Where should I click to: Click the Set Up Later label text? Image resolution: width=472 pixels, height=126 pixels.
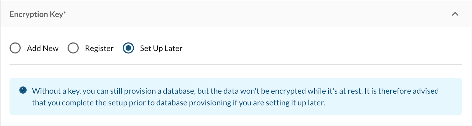point(161,48)
